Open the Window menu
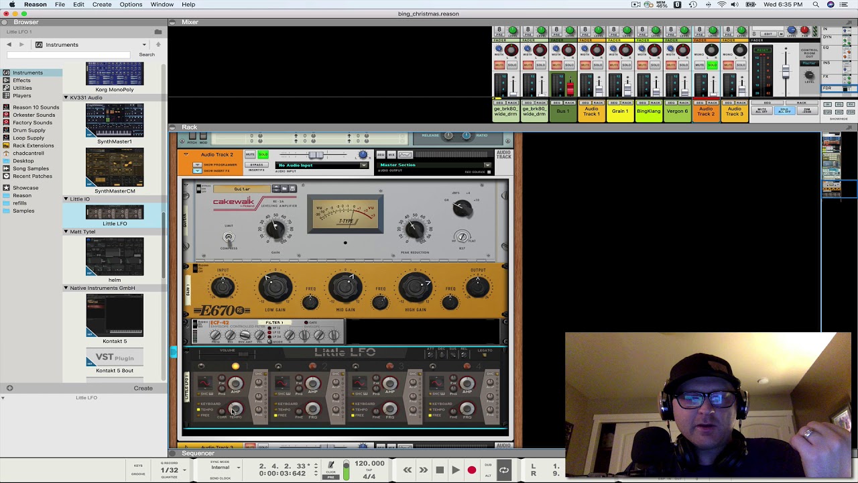The image size is (858, 483). coord(162,5)
